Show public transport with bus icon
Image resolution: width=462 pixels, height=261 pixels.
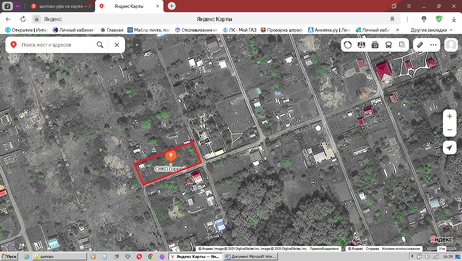389,45
